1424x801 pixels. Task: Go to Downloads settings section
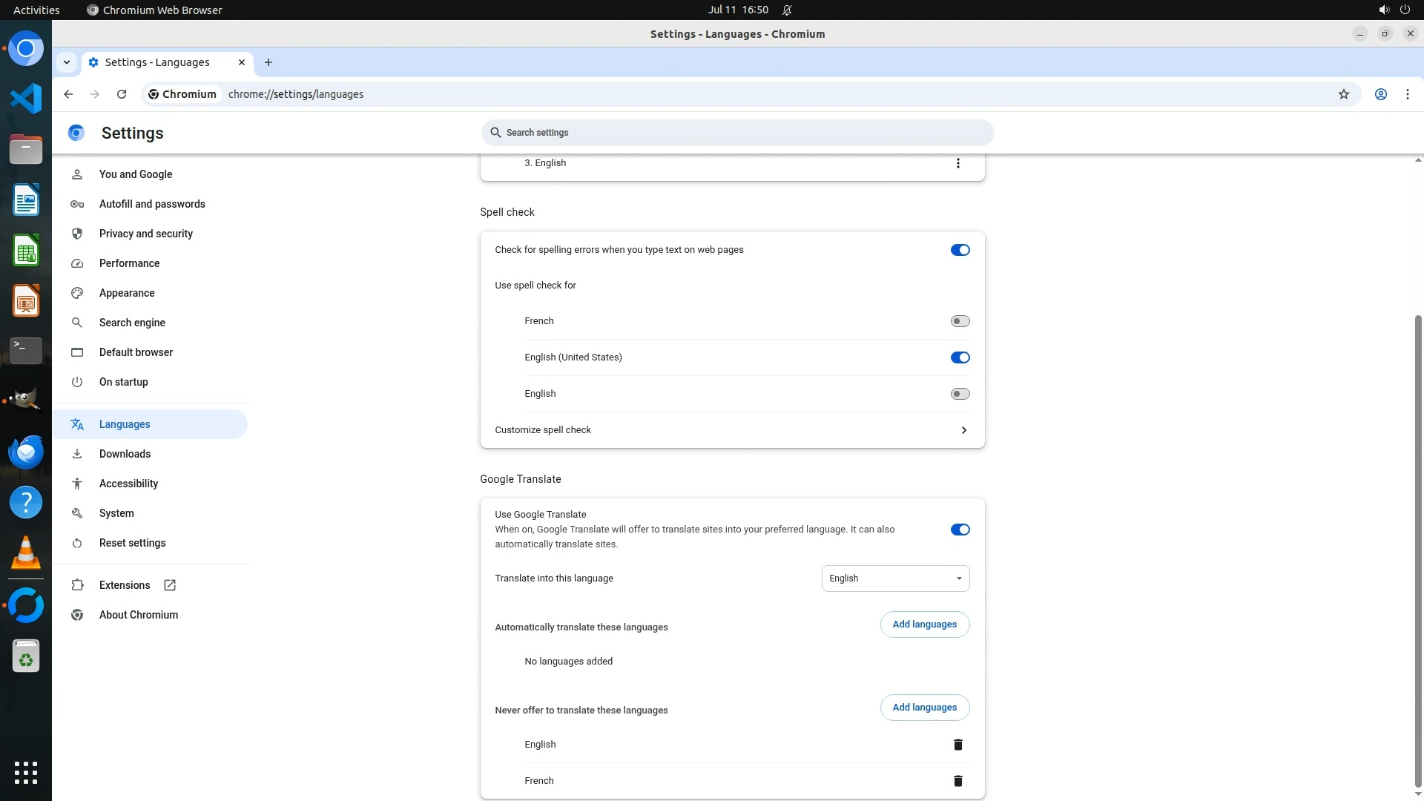(x=125, y=454)
